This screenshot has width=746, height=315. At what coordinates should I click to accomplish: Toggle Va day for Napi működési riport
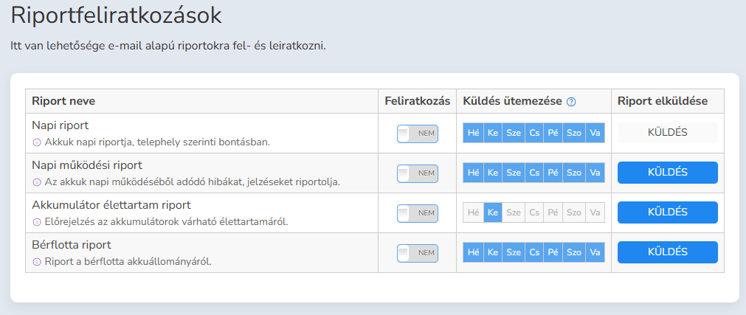point(595,173)
